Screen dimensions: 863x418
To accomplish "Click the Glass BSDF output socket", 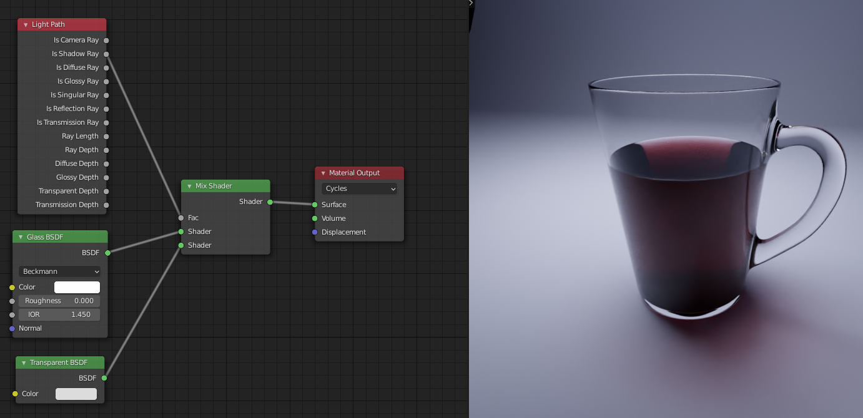I will 107,253.
